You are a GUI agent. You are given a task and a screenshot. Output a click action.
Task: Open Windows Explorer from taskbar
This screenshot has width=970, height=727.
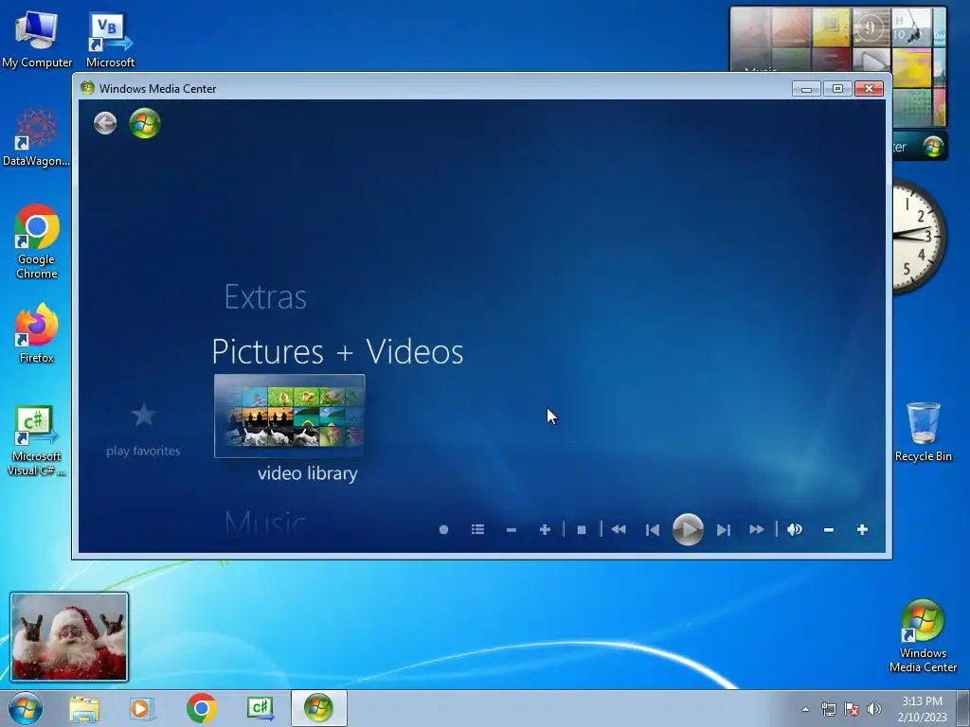84,709
